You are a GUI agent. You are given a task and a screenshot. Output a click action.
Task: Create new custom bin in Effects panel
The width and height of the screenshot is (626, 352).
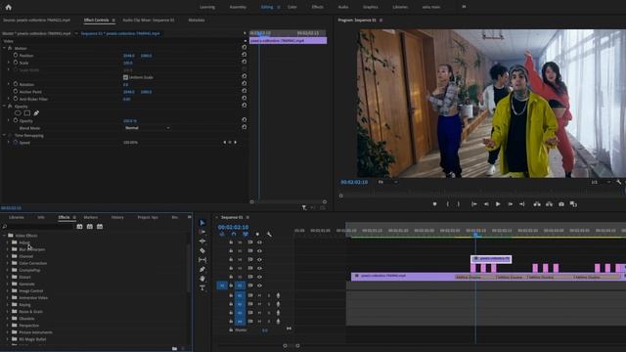[x=174, y=348]
